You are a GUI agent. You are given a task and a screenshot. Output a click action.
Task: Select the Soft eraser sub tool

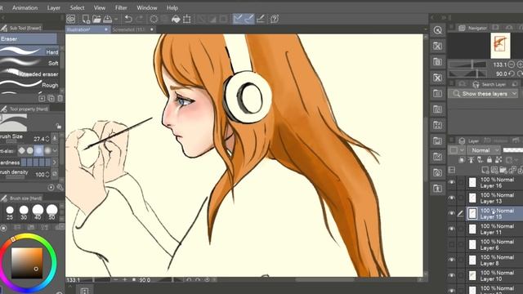click(29, 62)
